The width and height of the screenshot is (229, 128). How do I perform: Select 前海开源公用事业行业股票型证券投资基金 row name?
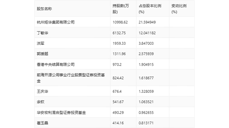click(x=71, y=78)
